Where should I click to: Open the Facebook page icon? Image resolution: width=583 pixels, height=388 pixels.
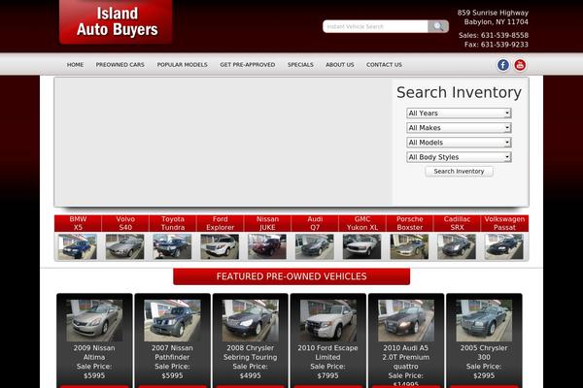tap(503, 65)
